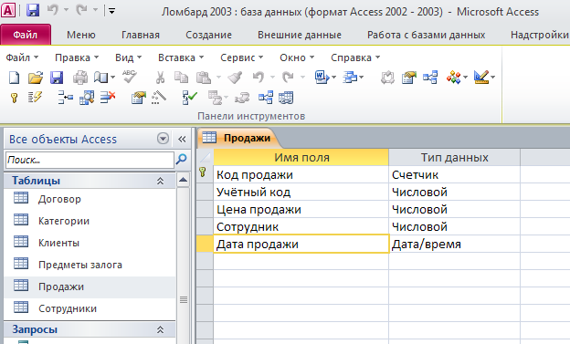The width and height of the screenshot is (570, 344).
Task: Click the Поиск search field
Action: coord(90,160)
